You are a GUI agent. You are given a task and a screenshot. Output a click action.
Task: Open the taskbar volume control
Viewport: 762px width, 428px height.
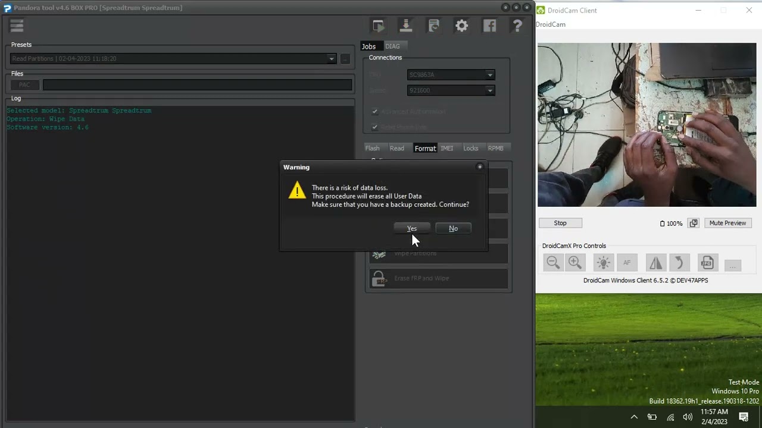[688, 417]
